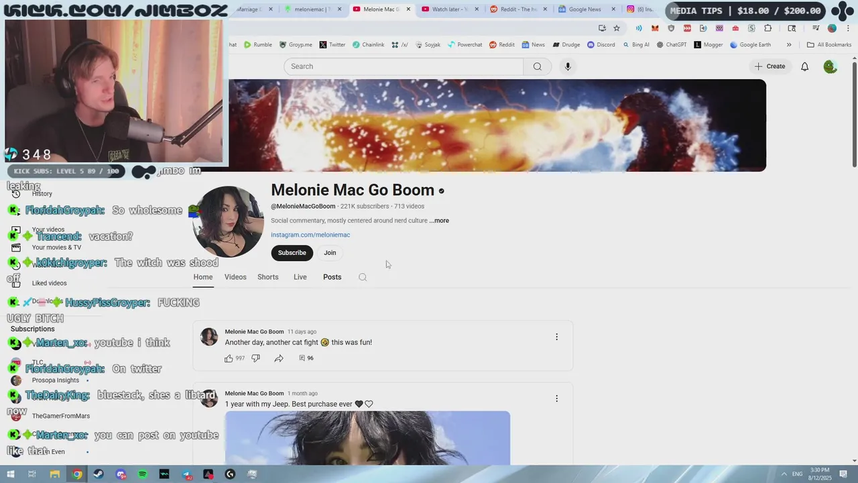
Task: Open the Jeep post image
Action: tap(367, 438)
